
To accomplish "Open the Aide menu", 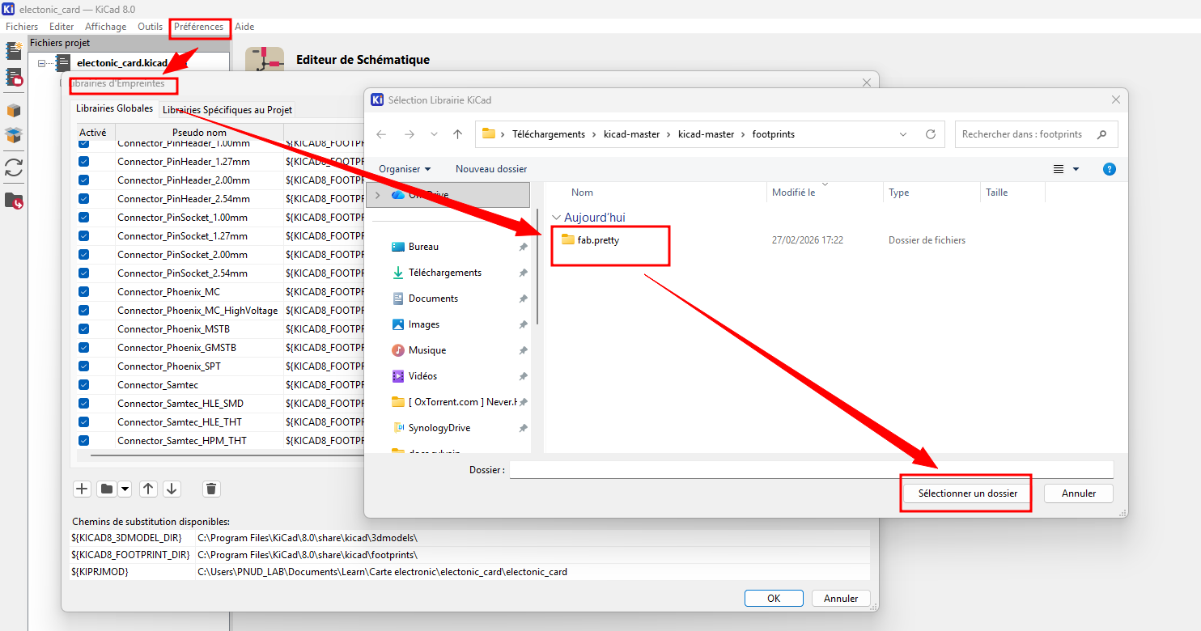I will coord(244,27).
